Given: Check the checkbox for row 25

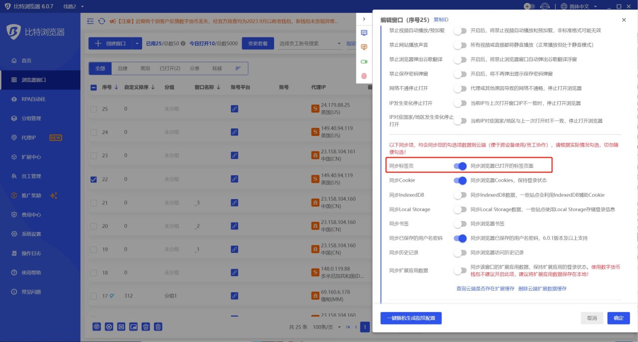Looking at the screenshot, I should click(x=94, y=109).
